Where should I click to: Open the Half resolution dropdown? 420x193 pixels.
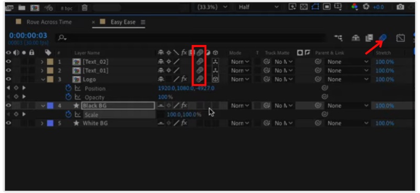[x=258, y=7]
